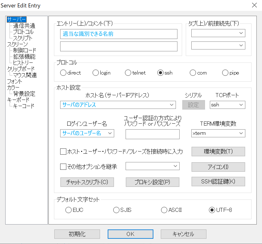262x244 pixels.
Task: Open the アイコン(I) selection dialog
Action: click(x=218, y=167)
